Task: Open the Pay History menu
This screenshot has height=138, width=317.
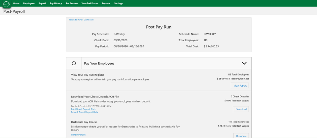Action: click(x=56, y=3)
